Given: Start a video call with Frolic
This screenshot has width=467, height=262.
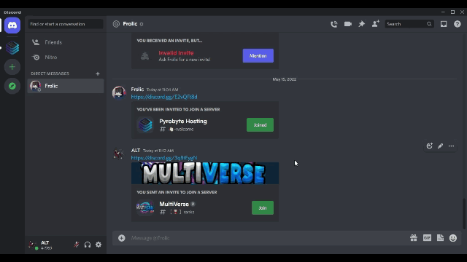Looking at the screenshot, I should tap(348, 24).
